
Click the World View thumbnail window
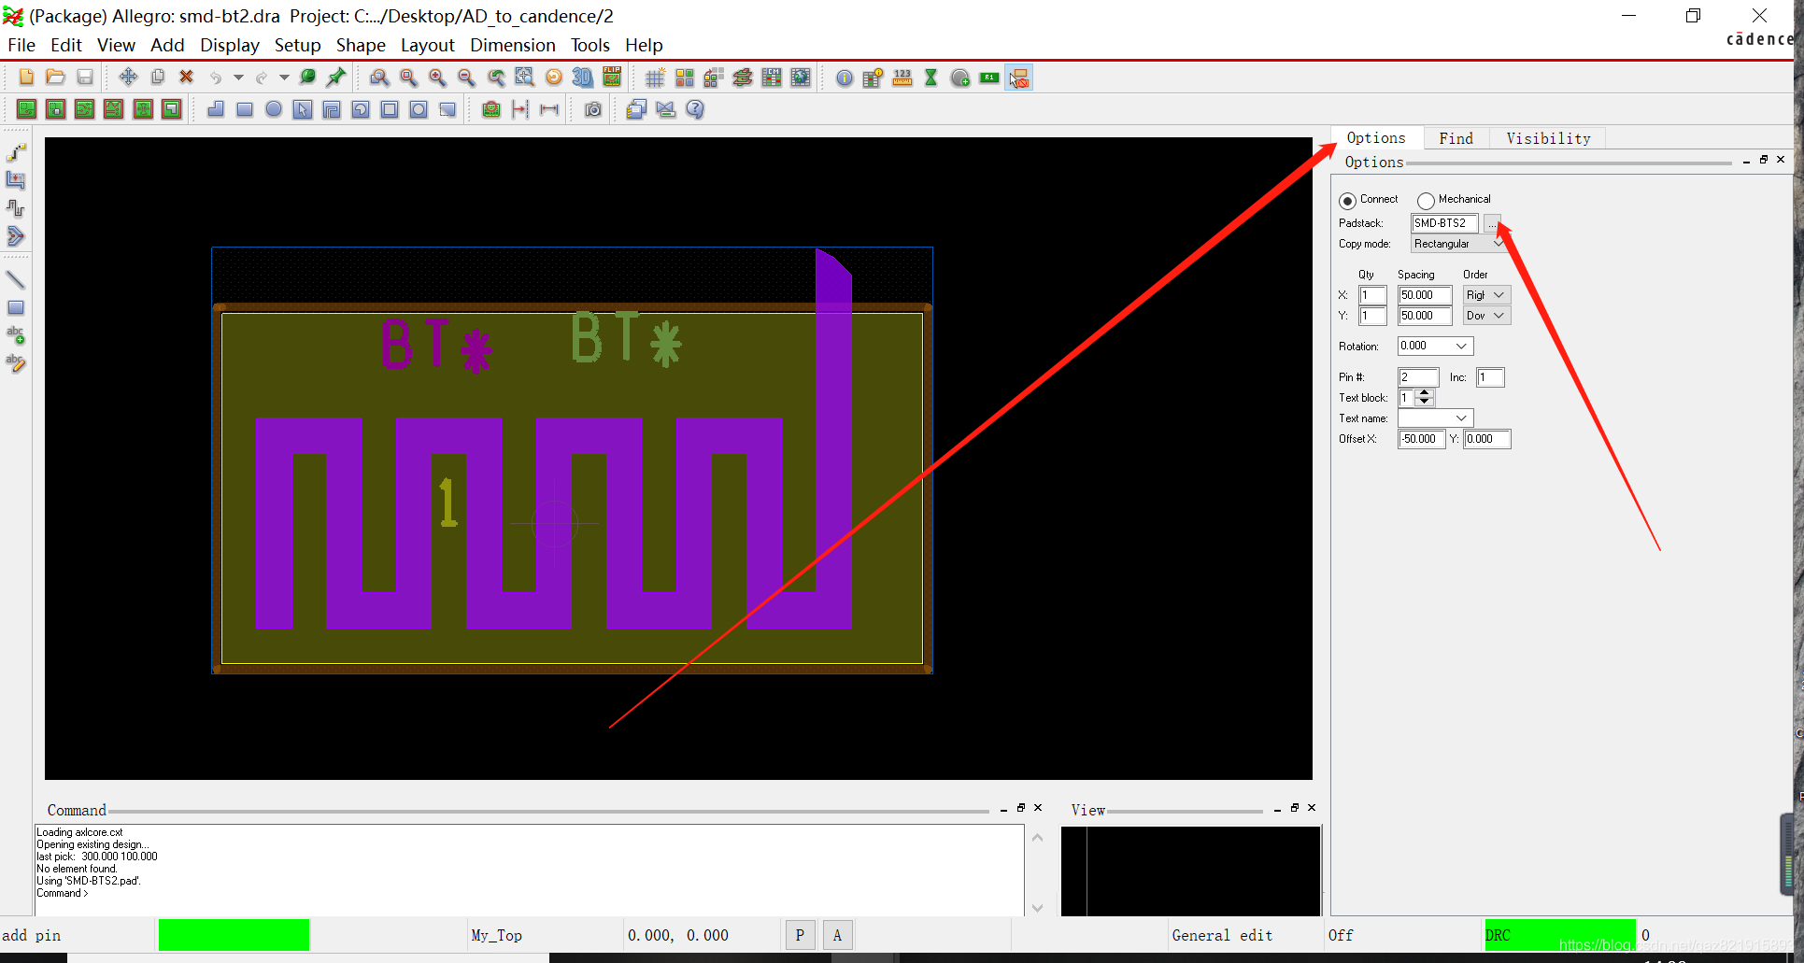tap(1190, 871)
